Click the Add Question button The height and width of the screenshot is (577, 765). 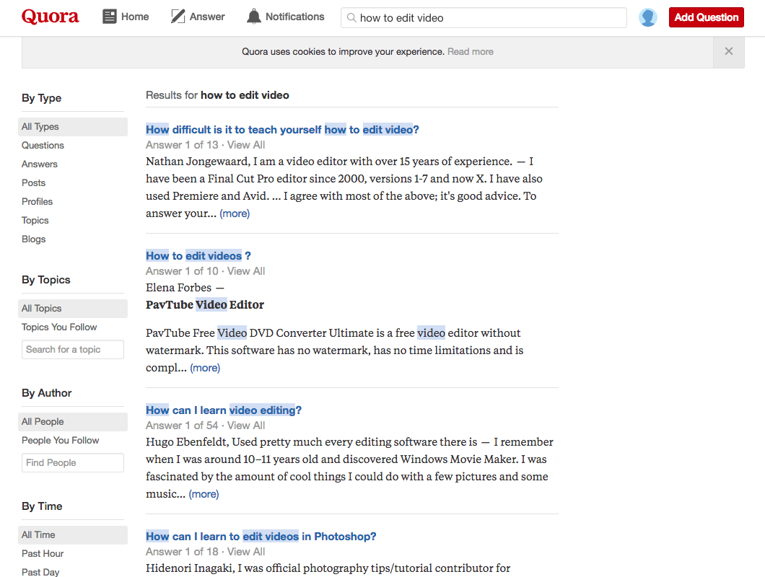click(x=706, y=17)
